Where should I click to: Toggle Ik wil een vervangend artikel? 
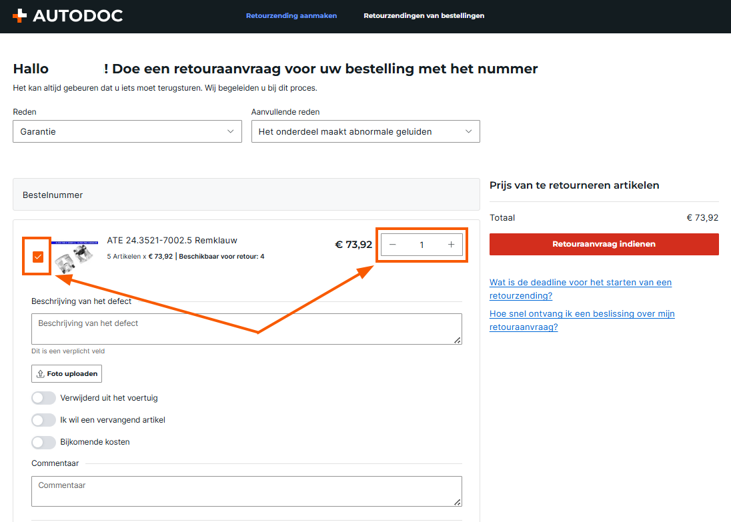44,420
